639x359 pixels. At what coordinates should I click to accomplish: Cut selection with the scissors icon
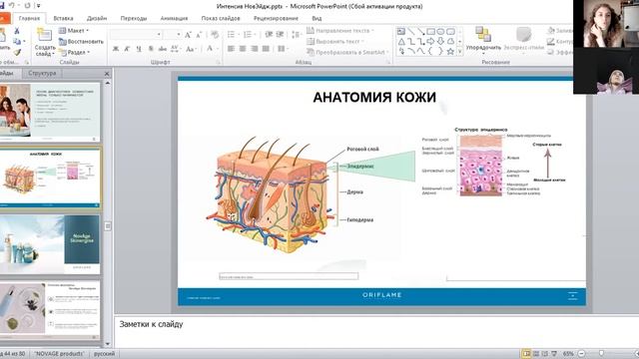17,31
